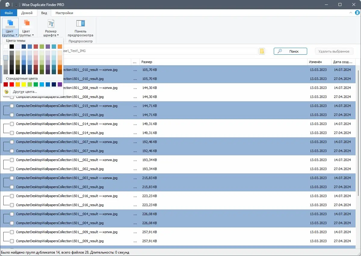Viewport: 361px width, 256px height.
Task: Choose the orange theme color swatch in top row
Action: [x=60, y=47]
